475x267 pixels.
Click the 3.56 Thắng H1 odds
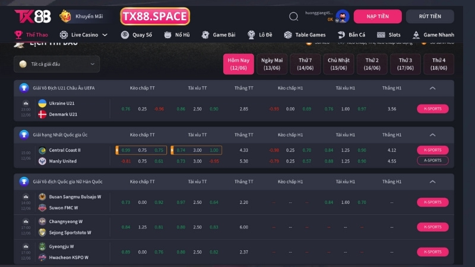(x=392, y=109)
